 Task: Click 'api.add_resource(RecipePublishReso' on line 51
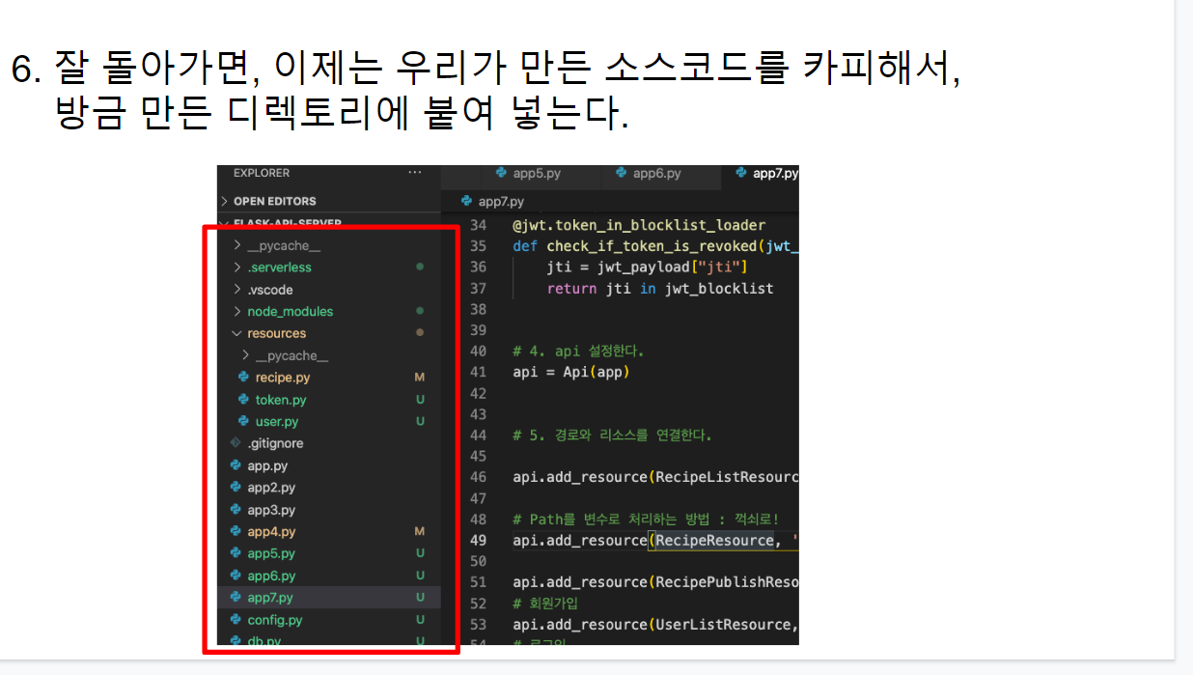pyautogui.click(x=655, y=582)
